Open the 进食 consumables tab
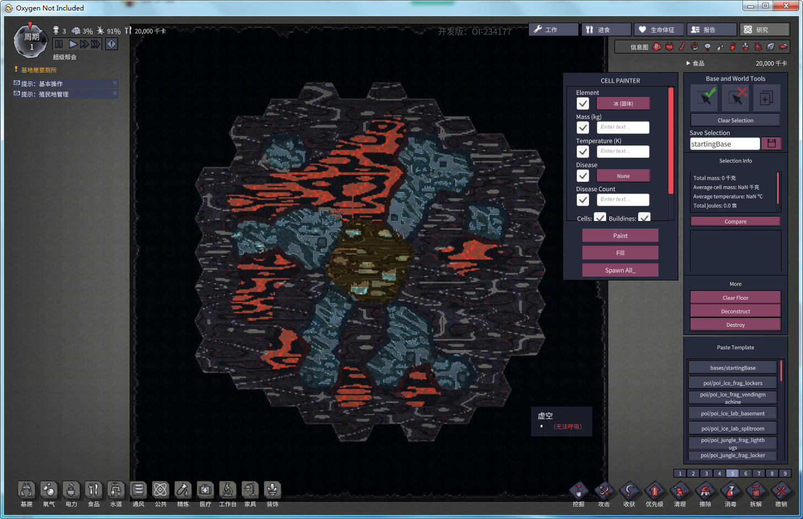This screenshot has width=803, height=519. click(x=607, y=29)
